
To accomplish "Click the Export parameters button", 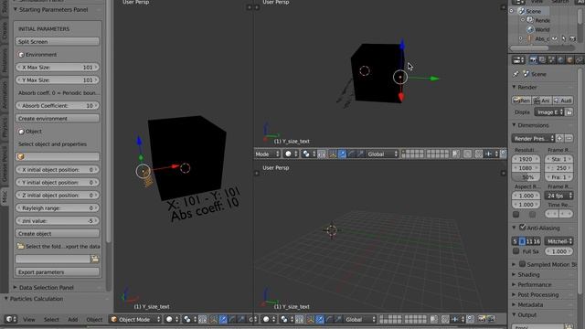I will [x=58, y=272].
